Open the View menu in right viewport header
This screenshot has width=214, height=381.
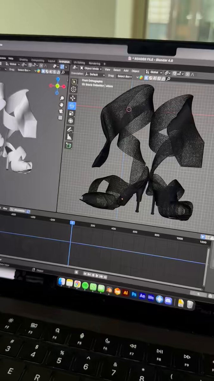click(107, 70)
